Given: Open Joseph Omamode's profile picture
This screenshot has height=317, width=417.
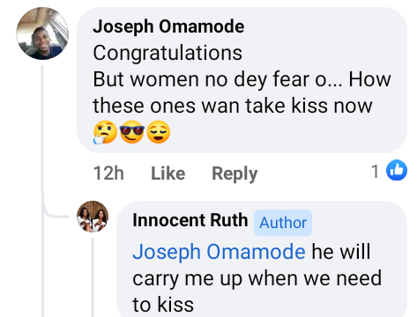Looking at the screenshot, I should [42, 33].
